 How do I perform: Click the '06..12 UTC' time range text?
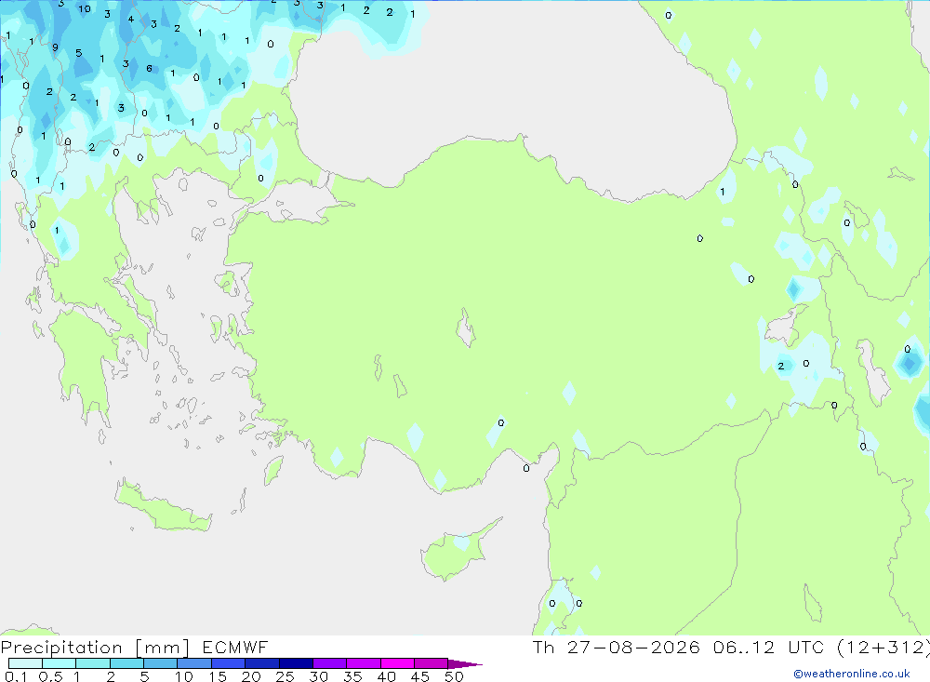point(768,647)
